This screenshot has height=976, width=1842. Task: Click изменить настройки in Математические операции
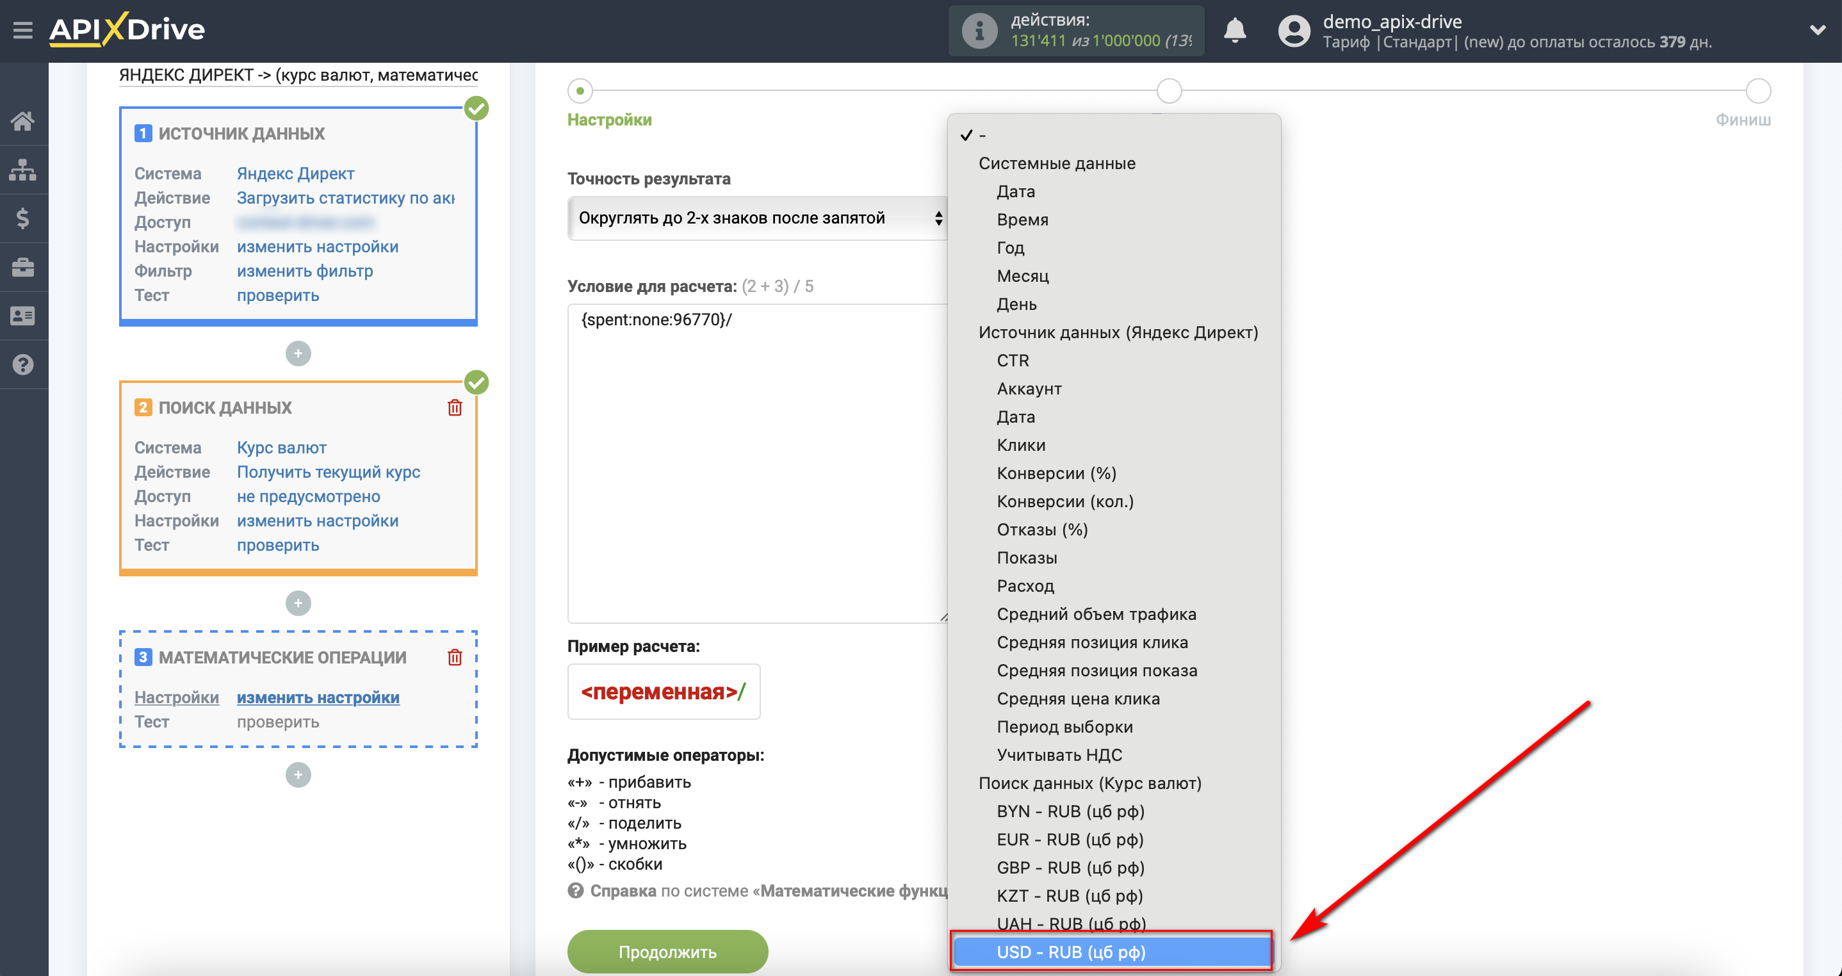318,697
